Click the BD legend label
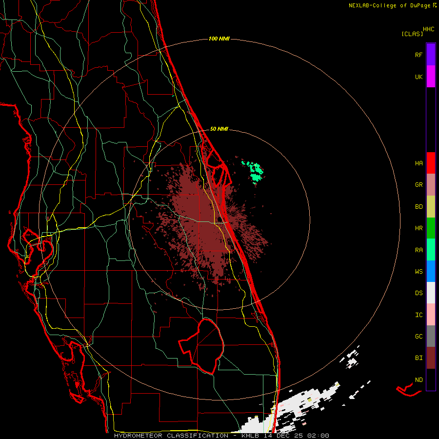Screen dimensions: 439x439 click(x=419, y=207)
